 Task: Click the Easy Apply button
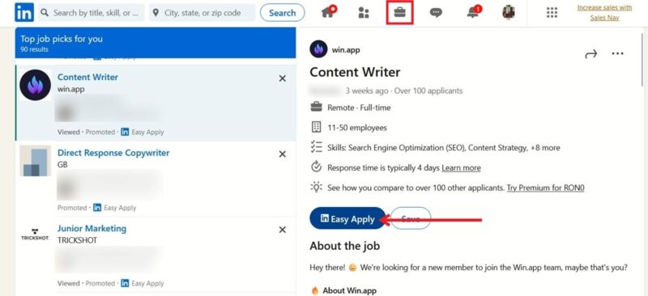tap(347, 219)
